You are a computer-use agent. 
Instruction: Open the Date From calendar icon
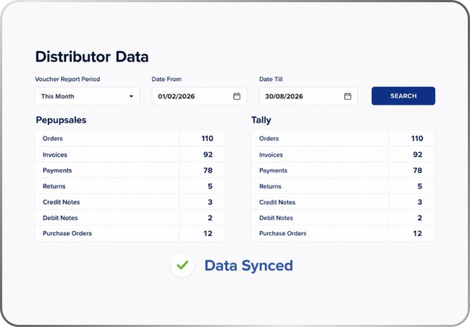(236, 96)
